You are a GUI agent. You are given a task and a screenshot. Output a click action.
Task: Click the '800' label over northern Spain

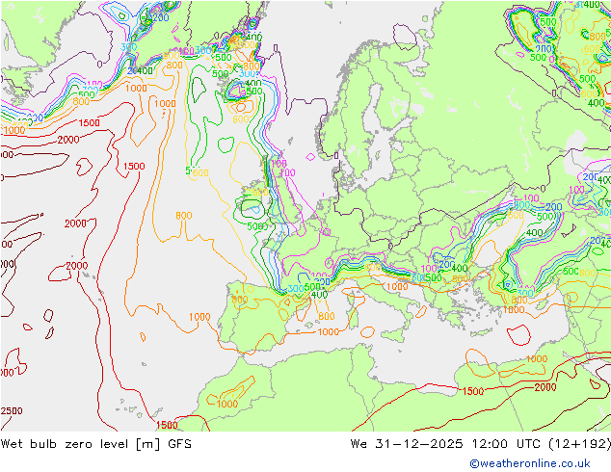click(x=239, y=300)
